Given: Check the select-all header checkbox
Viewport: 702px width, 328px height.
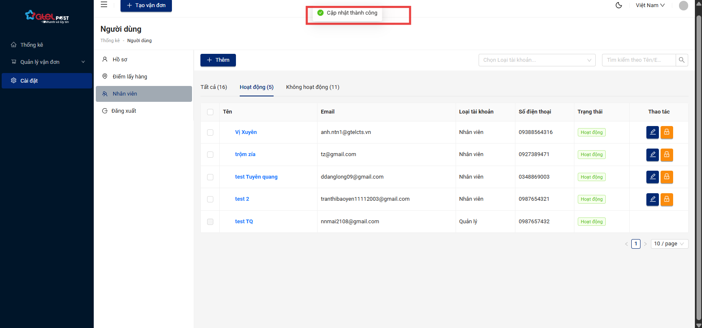Looking at the screenshot, I should [210, 112].
